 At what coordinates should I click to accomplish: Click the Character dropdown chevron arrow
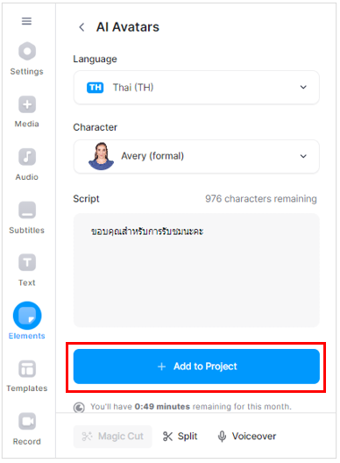point(303,156)
